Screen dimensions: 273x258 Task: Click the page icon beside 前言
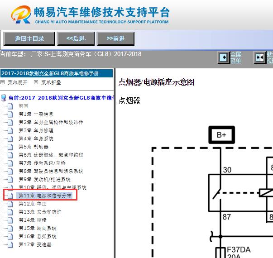tap(10, 106)
